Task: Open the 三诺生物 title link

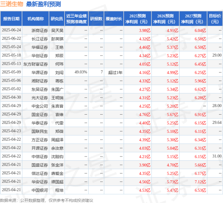Action: [x=12, y=4]
